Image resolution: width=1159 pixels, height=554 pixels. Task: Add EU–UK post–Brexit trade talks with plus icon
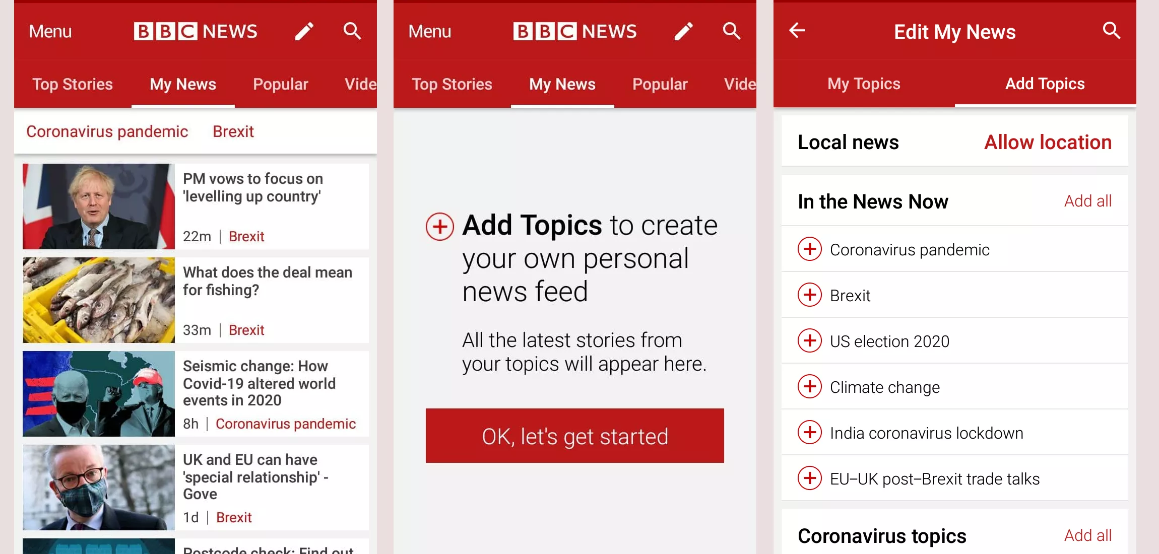[810, 478]
